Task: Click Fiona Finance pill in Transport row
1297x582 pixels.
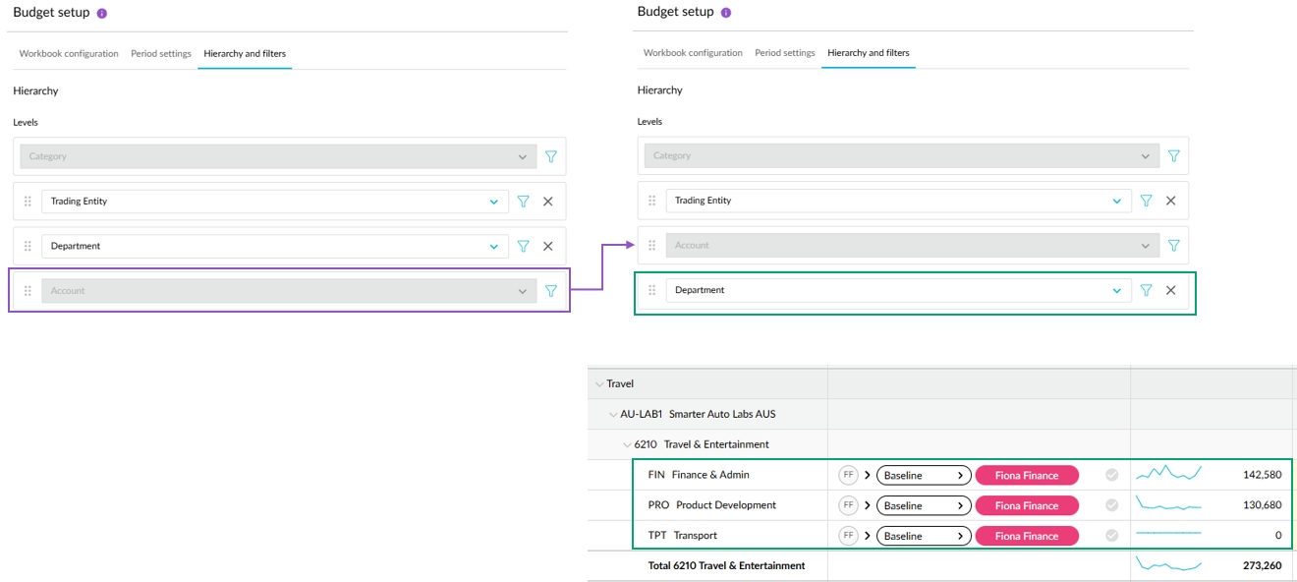Action: [1026, 537]
